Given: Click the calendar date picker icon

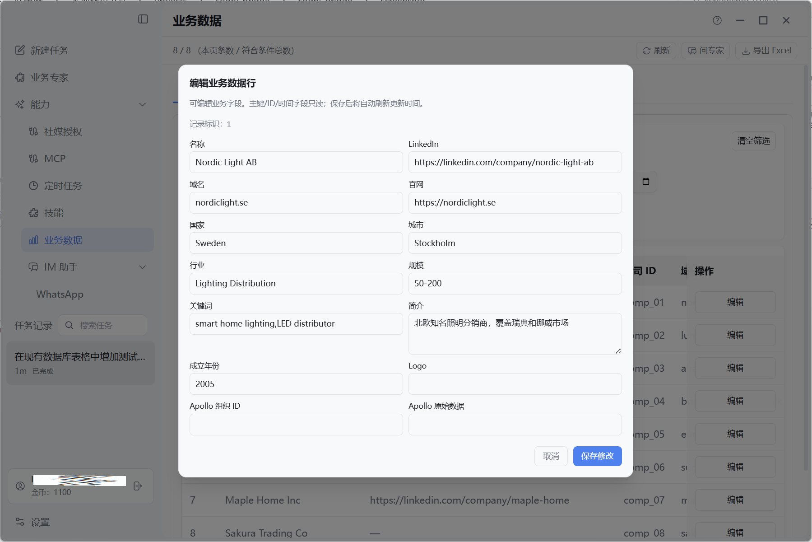Looking at the screenshot, I should pyautogui.click(x=646, y=182).
